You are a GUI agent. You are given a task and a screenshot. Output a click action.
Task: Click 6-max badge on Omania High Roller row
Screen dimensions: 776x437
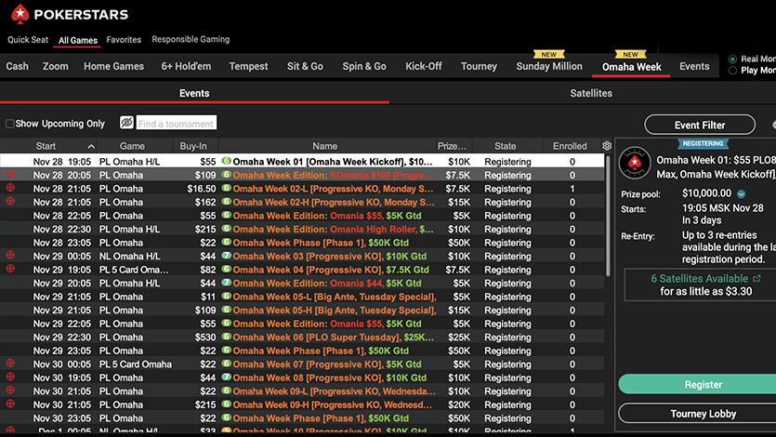point(226,229)
